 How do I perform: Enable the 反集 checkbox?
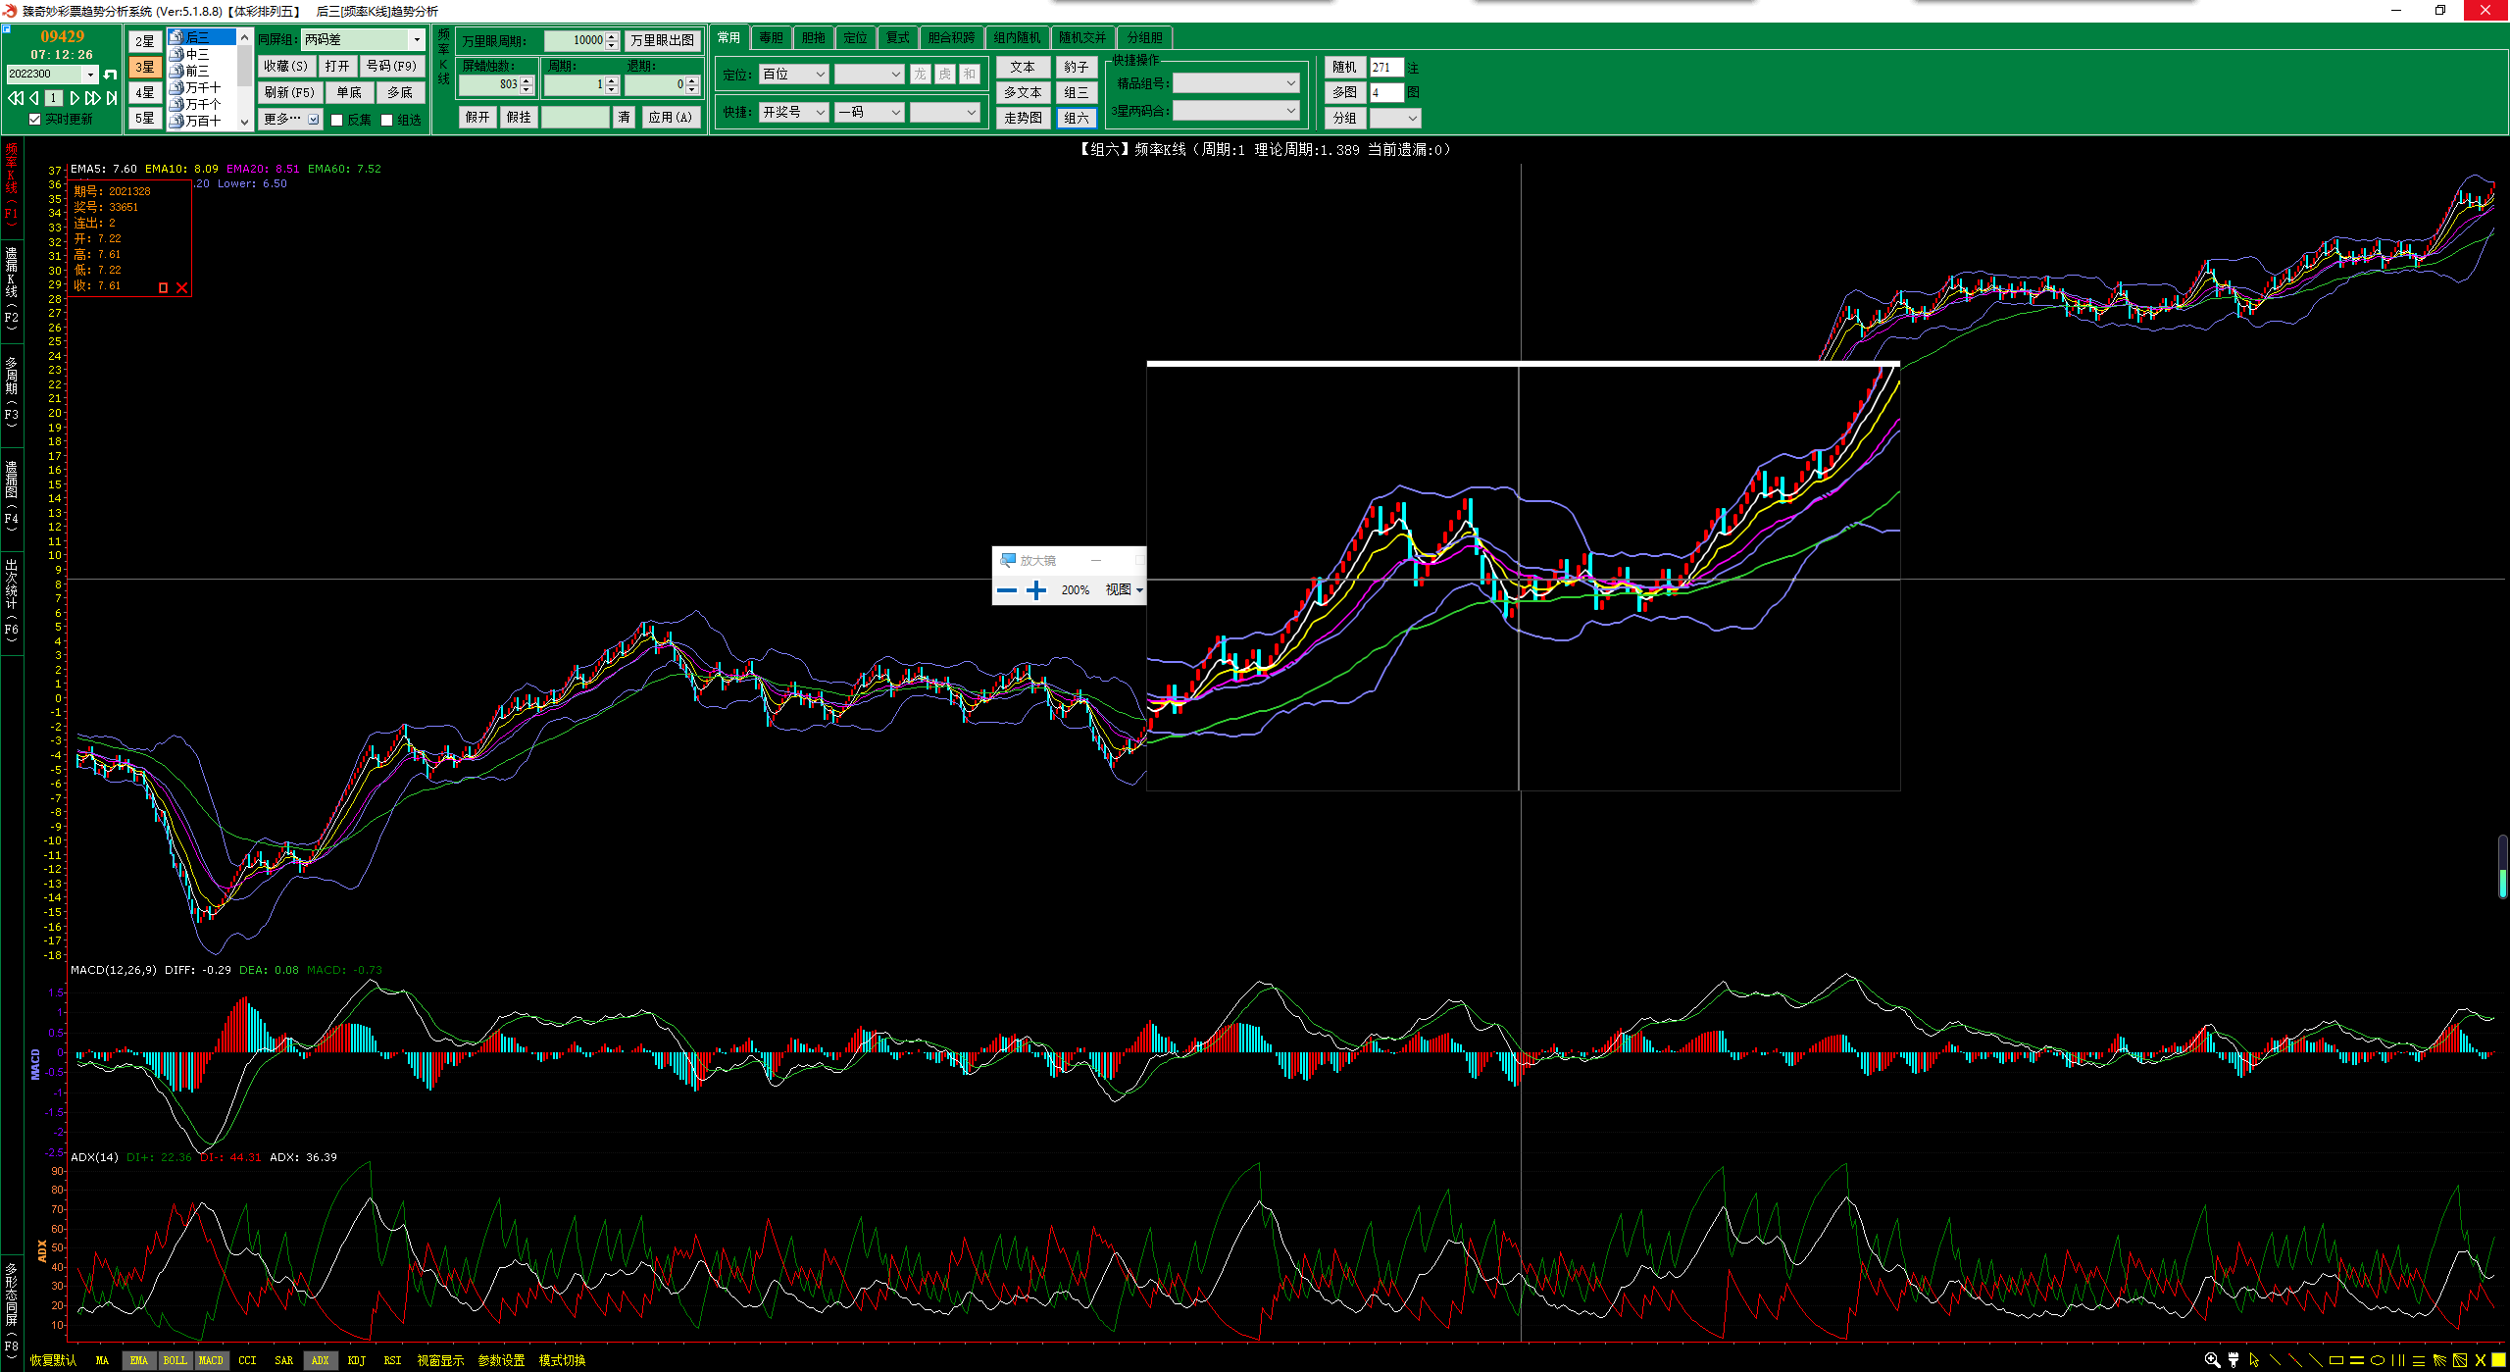tap(337, 120)
